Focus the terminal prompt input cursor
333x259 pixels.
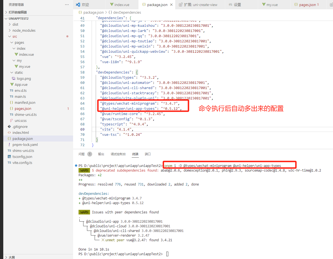(x=167, y=254)
